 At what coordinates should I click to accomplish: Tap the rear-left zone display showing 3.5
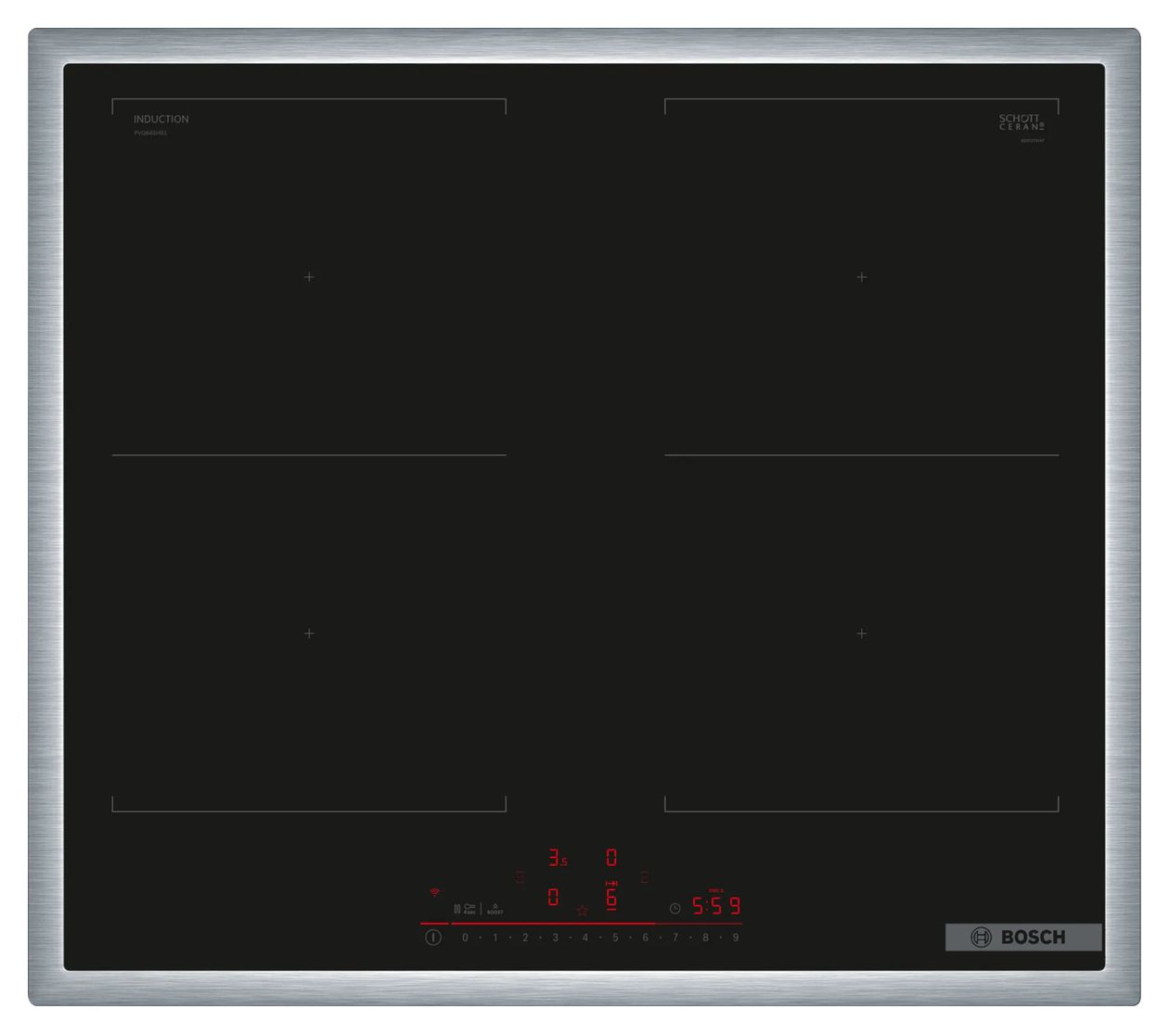(558, 858)
